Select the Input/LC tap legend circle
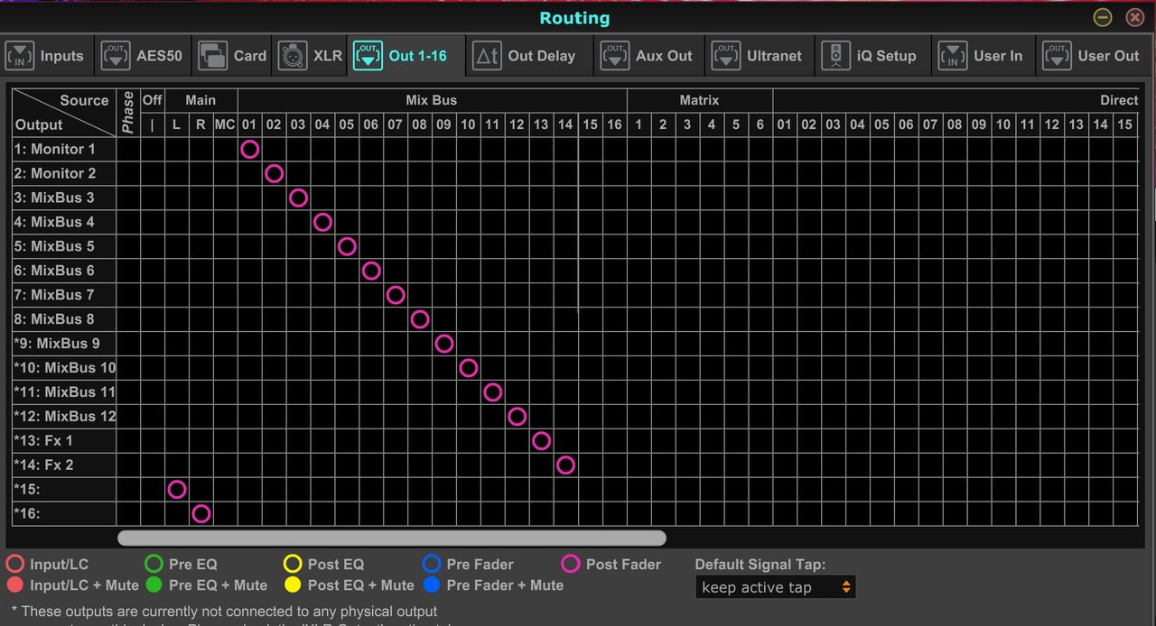 (15, 564)
